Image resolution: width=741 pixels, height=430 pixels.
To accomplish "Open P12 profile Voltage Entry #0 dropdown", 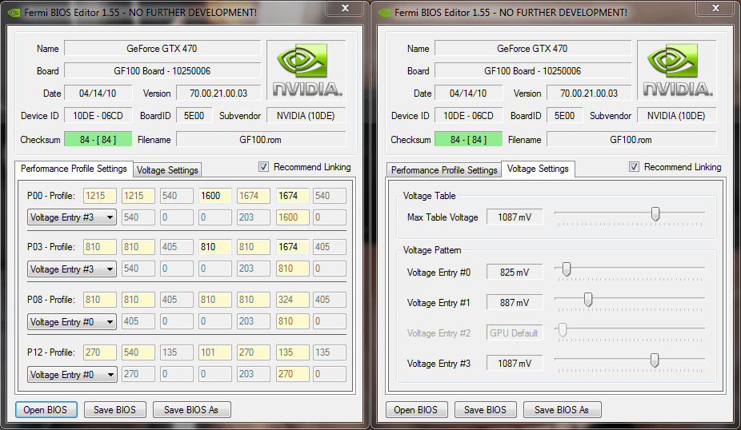I will [72, 375].
